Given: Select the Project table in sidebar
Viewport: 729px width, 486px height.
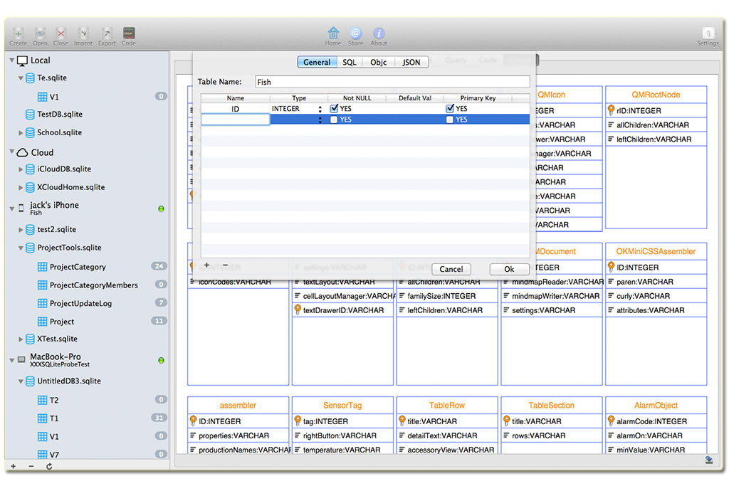Looking at the screenshot, I should [62, 322].
